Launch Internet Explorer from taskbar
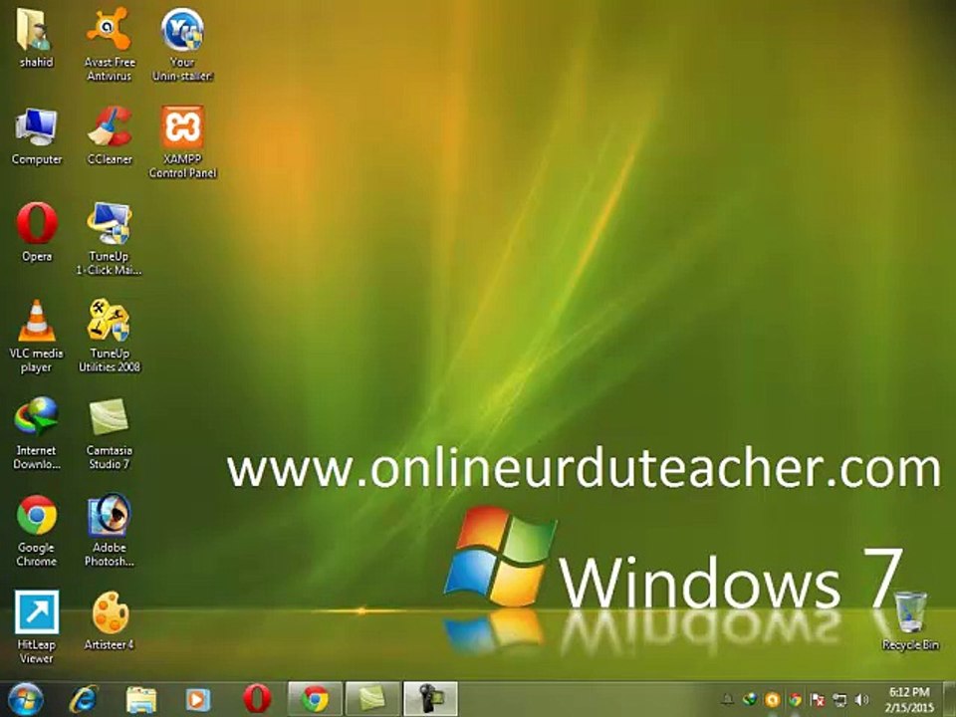Viewport: 956px width, 717px height. [x=83, y=699]
